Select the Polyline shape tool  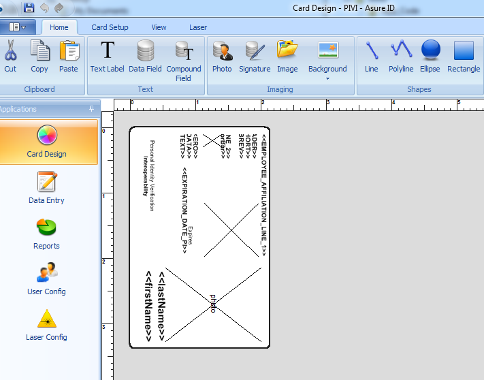click(x=401, y=57)
